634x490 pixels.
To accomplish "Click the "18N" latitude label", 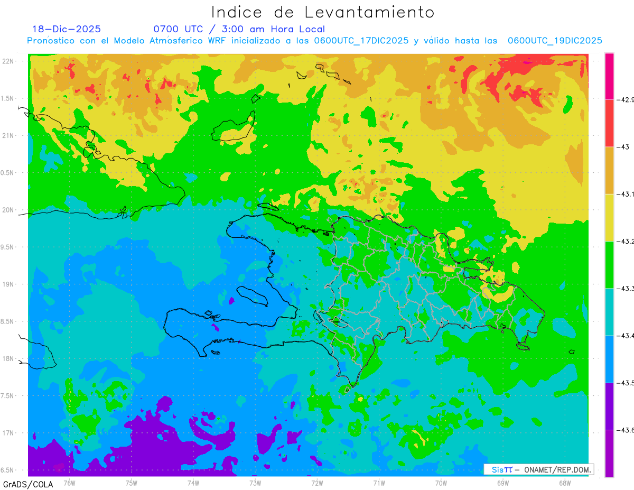I will pos(9,359).
